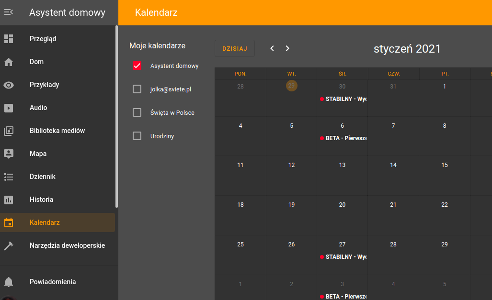The width and height of the screenshot is (492, 300).
Task: Click the Moje kalendarze heading
Action: pos(157,46)
